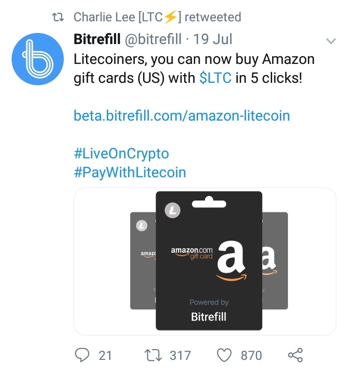The image size is (347, 370).
Task: Click the large Amazon 'a' logo
Action: click(x=231, y=261)
